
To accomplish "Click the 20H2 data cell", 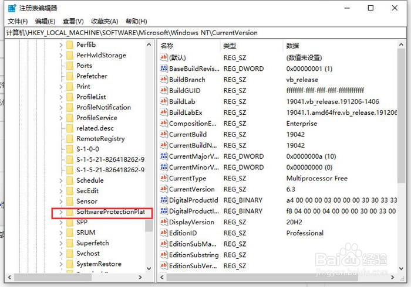I will click(294, 222).
